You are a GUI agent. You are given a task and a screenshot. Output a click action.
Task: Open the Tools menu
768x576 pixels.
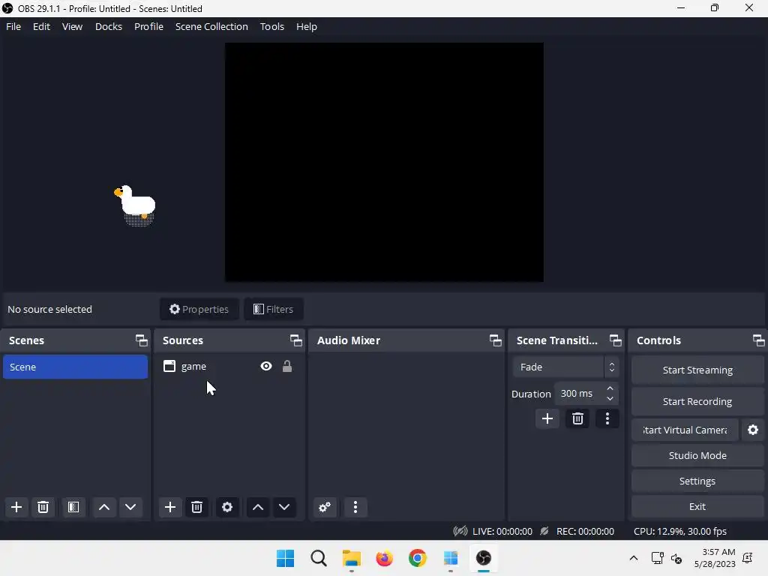272,26
